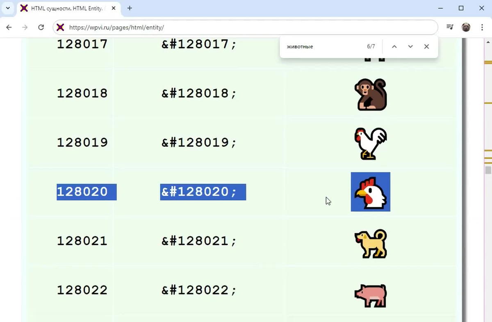
Task: Click the highlighted chicken emoji in row 128020
Action: pyautogui.click(x=371, y=192)
